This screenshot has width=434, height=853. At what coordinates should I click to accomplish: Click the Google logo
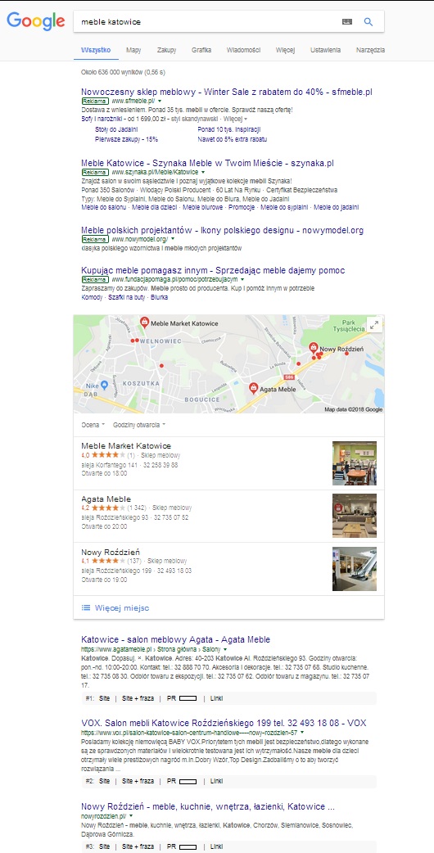tap(36, 21)
